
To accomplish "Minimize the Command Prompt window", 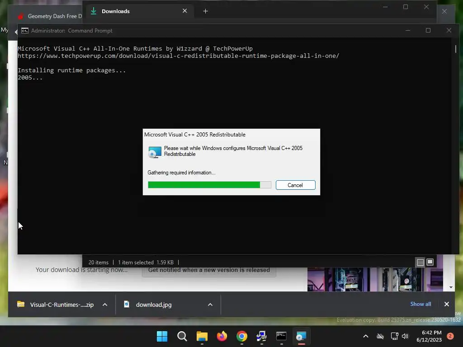I will [408, 30].
